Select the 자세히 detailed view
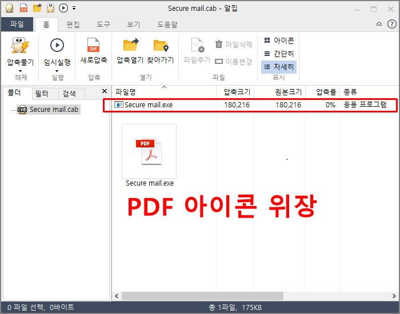The image size is (400, 314). pos(279,67)
